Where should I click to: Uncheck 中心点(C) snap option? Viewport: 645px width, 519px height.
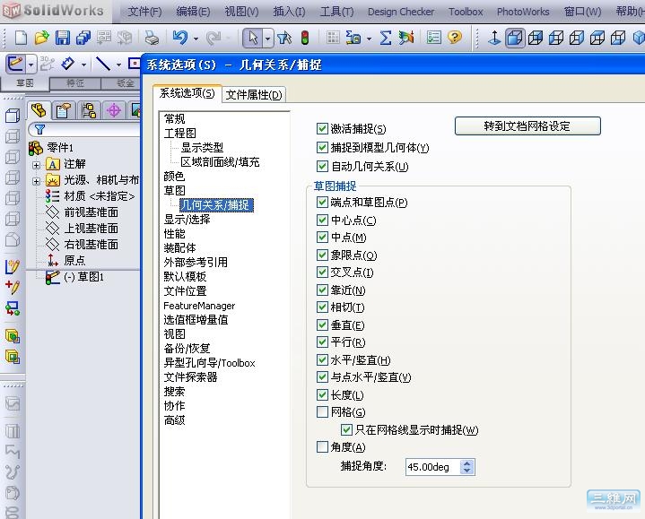pos(322,220)
